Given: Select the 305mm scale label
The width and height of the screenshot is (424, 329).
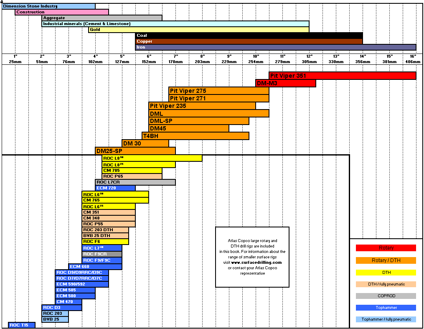Looking at the screenshot, I should pos(310,62).
